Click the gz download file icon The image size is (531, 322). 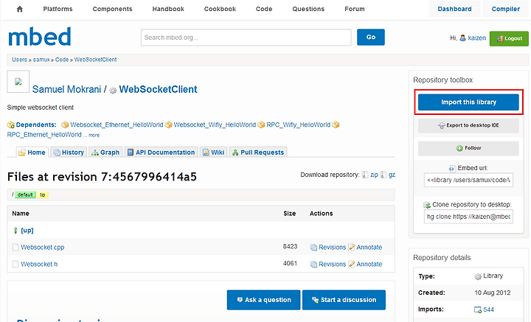click(x=383, y=175)
